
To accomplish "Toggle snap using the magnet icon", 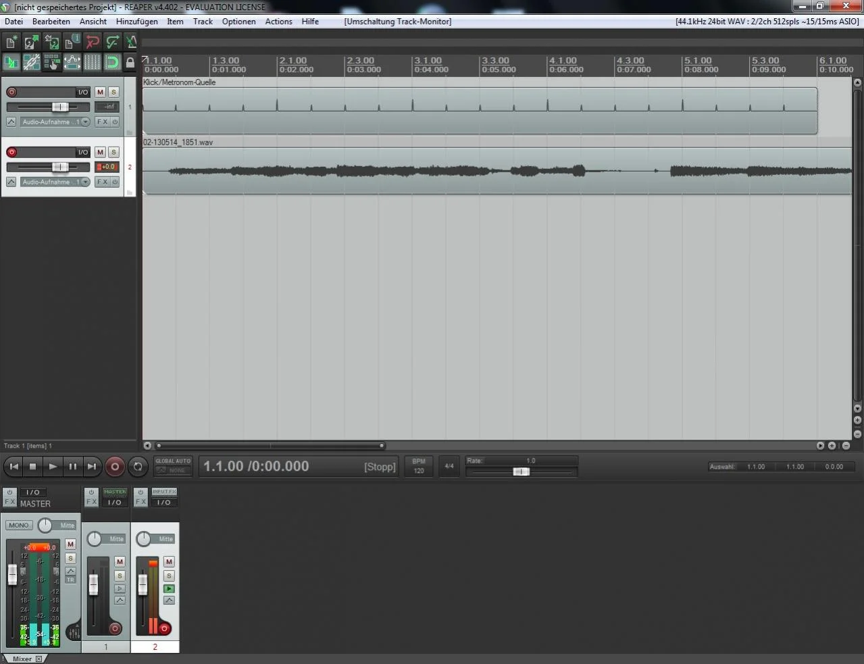I will coord(112,63).
